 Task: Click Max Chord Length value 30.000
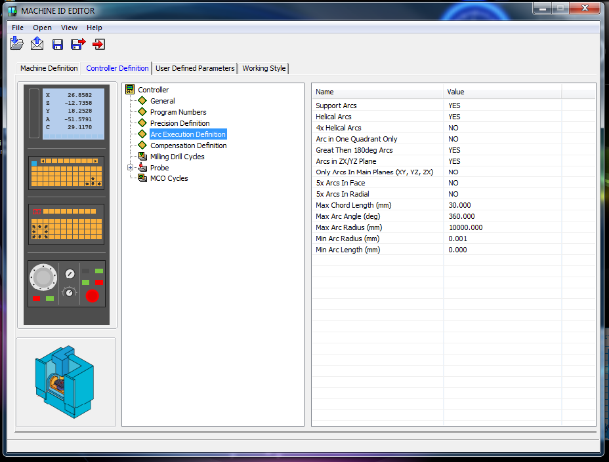pyautogui.click(x=459, y=205)
